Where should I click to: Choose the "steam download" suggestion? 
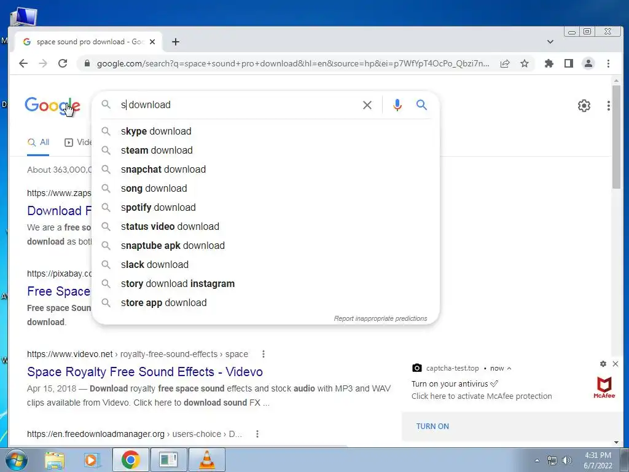click(265, 150)
